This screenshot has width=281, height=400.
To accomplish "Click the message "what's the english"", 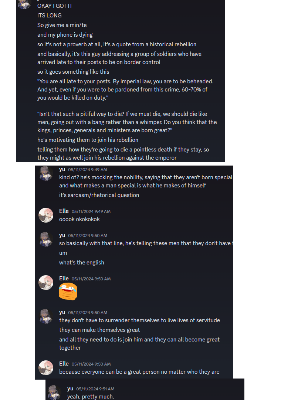I will tap(82, 263).
